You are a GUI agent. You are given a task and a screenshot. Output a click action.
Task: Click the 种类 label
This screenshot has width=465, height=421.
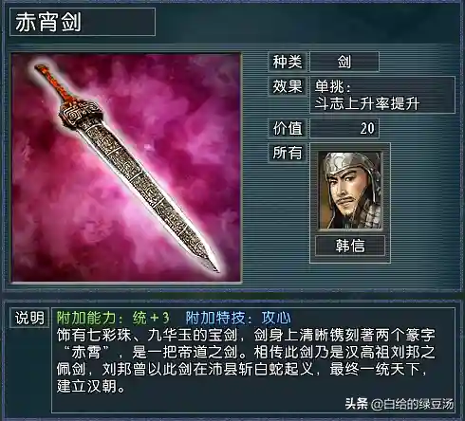(x=288, y=62)
